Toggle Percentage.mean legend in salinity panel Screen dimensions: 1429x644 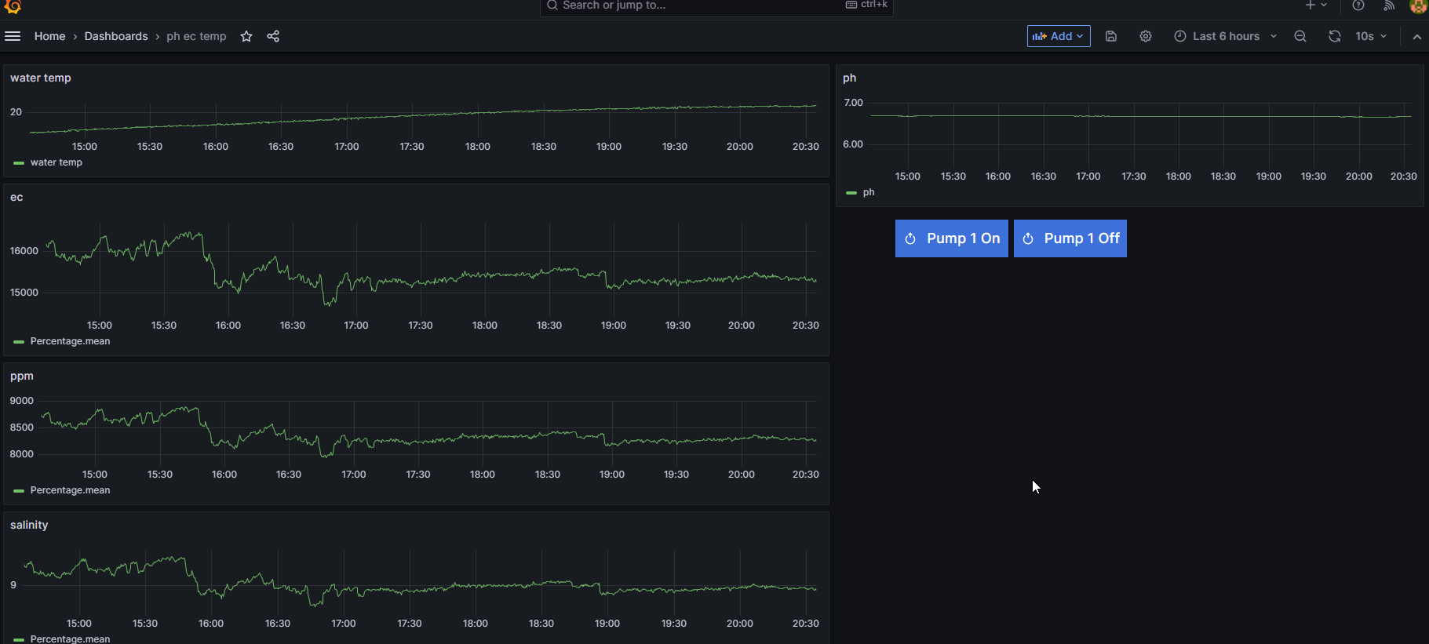70,639
